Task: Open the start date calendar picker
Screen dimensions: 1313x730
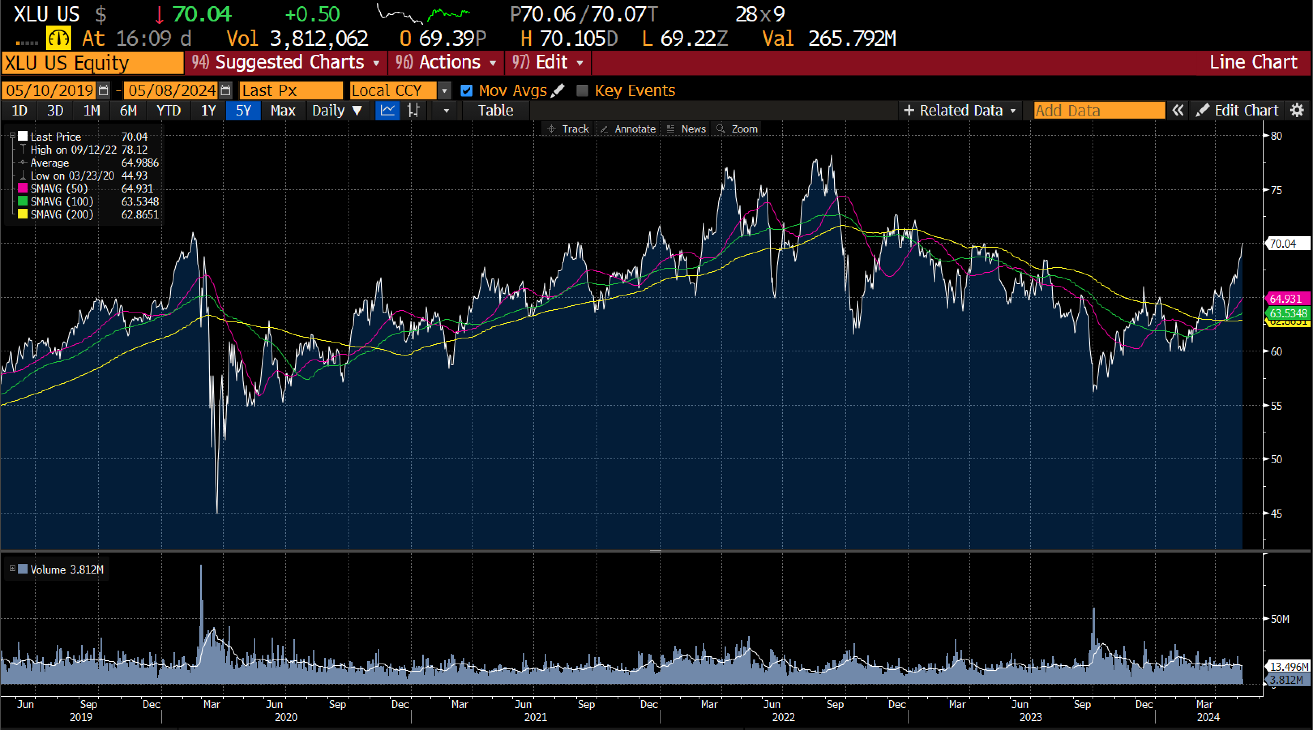Action: click(x=103, y=91)
